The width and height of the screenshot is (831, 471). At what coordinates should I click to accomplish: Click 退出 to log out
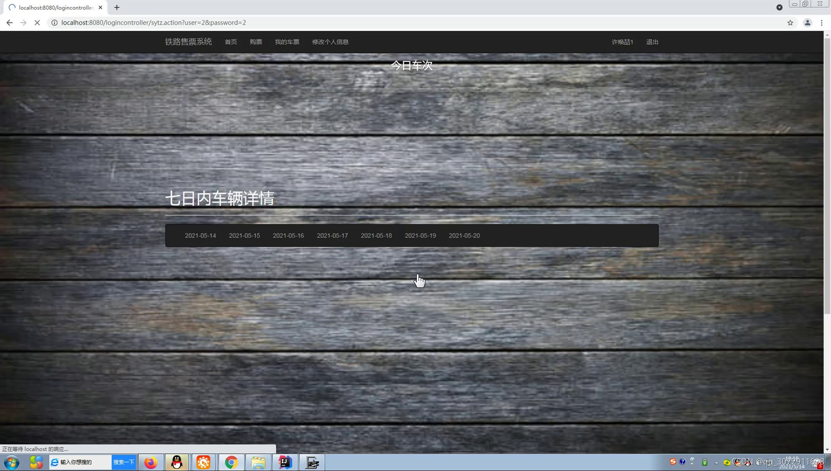(652, 42)
